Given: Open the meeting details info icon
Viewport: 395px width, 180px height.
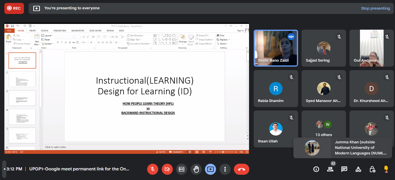Looking at the screenshot, I should (x=316, y=169).
